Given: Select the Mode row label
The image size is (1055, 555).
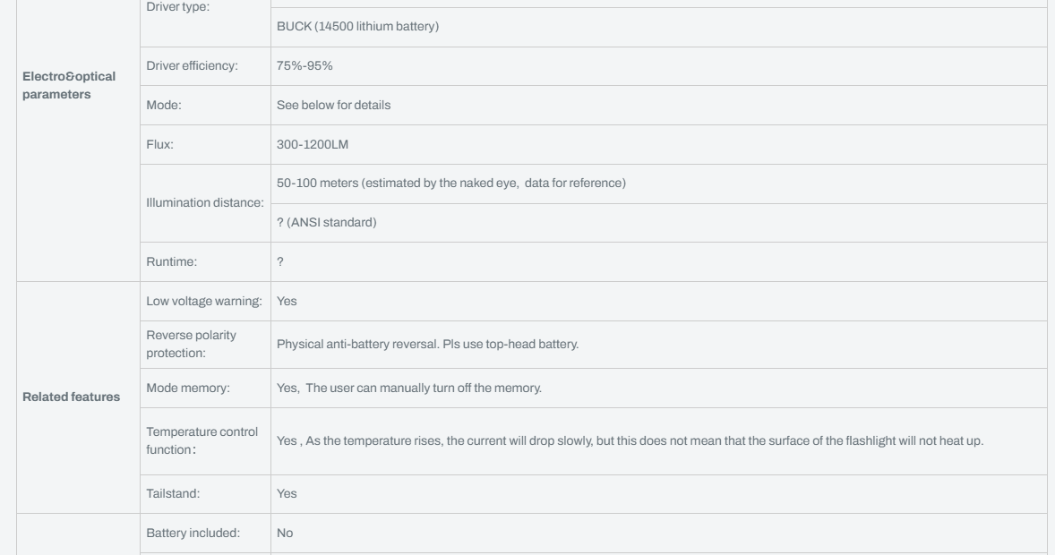Looking at the screenshot, I should click(x=164, y=105).
